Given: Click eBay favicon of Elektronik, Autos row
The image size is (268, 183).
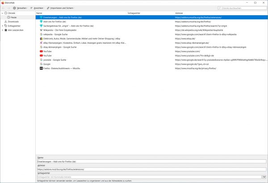Looking at the screenshot, I should [41, 39].
